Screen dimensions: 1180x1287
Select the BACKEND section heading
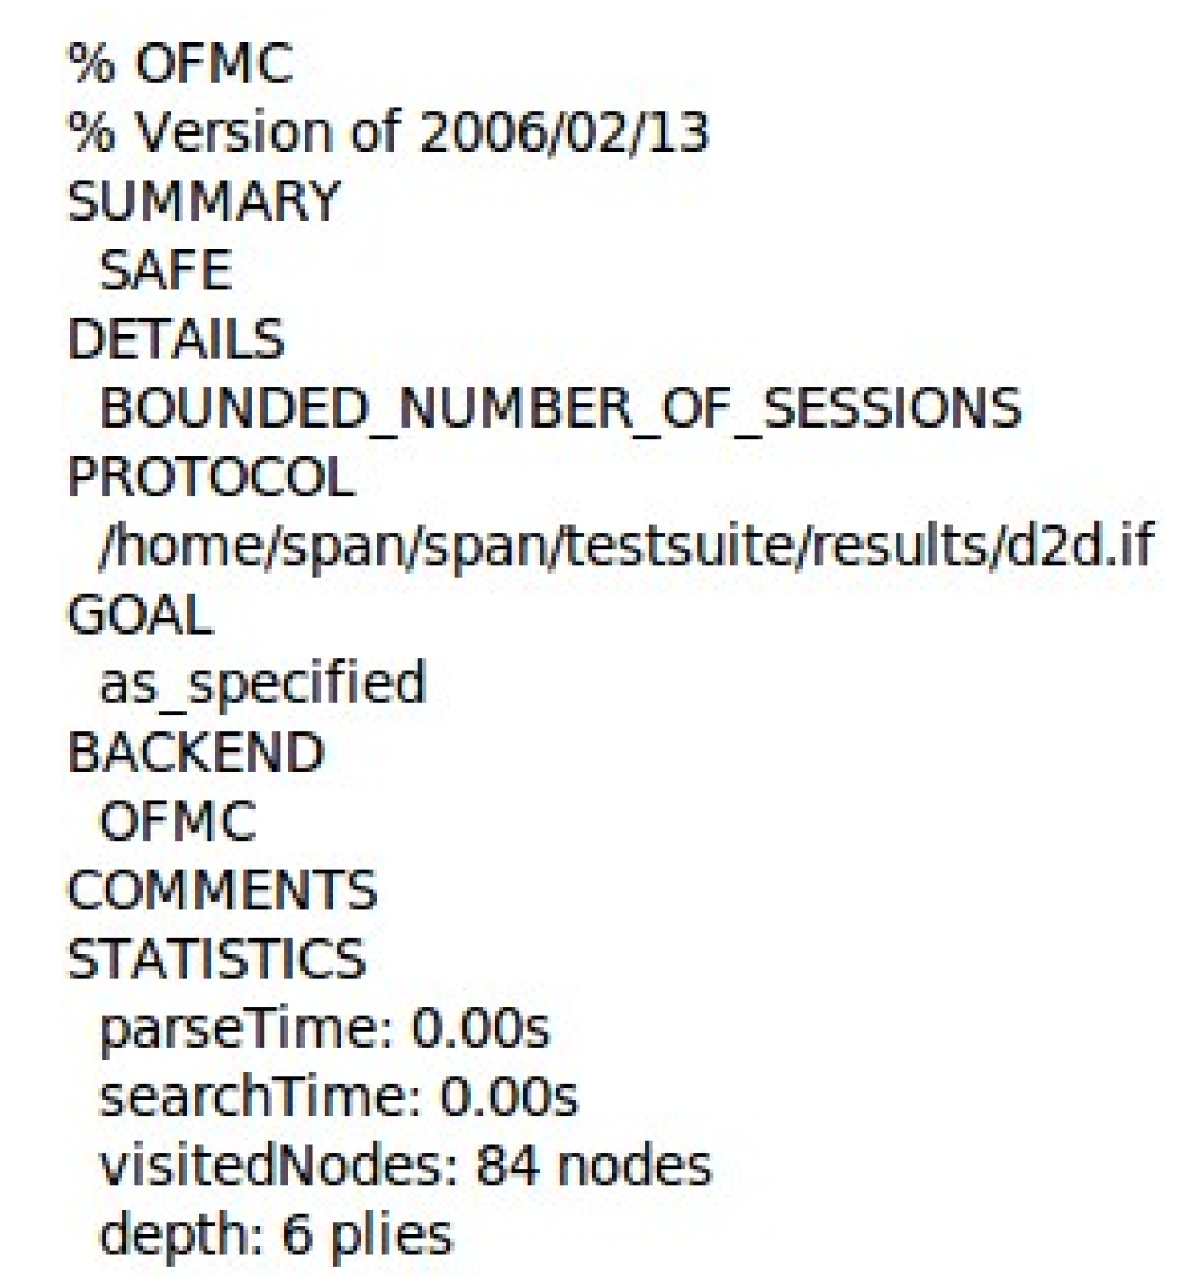click(x=196, y=753)
